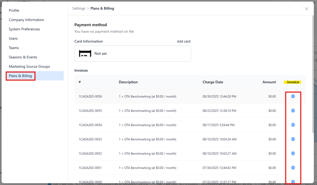Viewport: 317px width, 185px height.
Task: Open invoice icon for 1CADA2ED-0054
Action: click(293, 125)
